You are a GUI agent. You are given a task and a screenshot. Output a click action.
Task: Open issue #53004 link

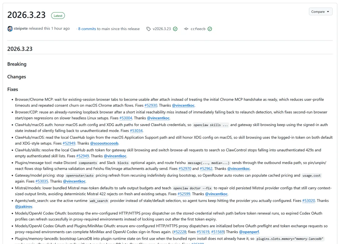[x=126, y=118]
